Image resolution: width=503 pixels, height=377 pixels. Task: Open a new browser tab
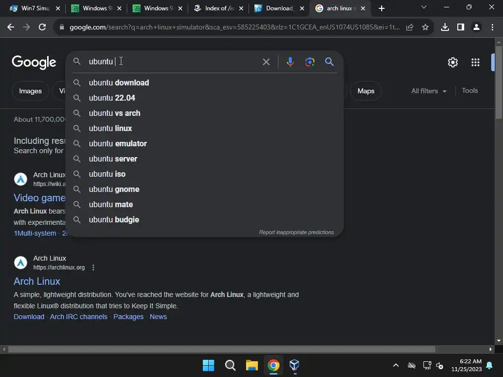pyautogui.click(x=381, y=8)
